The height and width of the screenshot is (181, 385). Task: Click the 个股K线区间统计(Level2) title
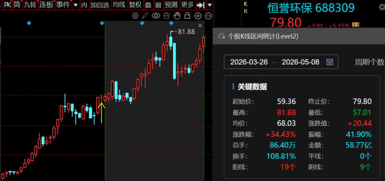(x=263, y=36)
